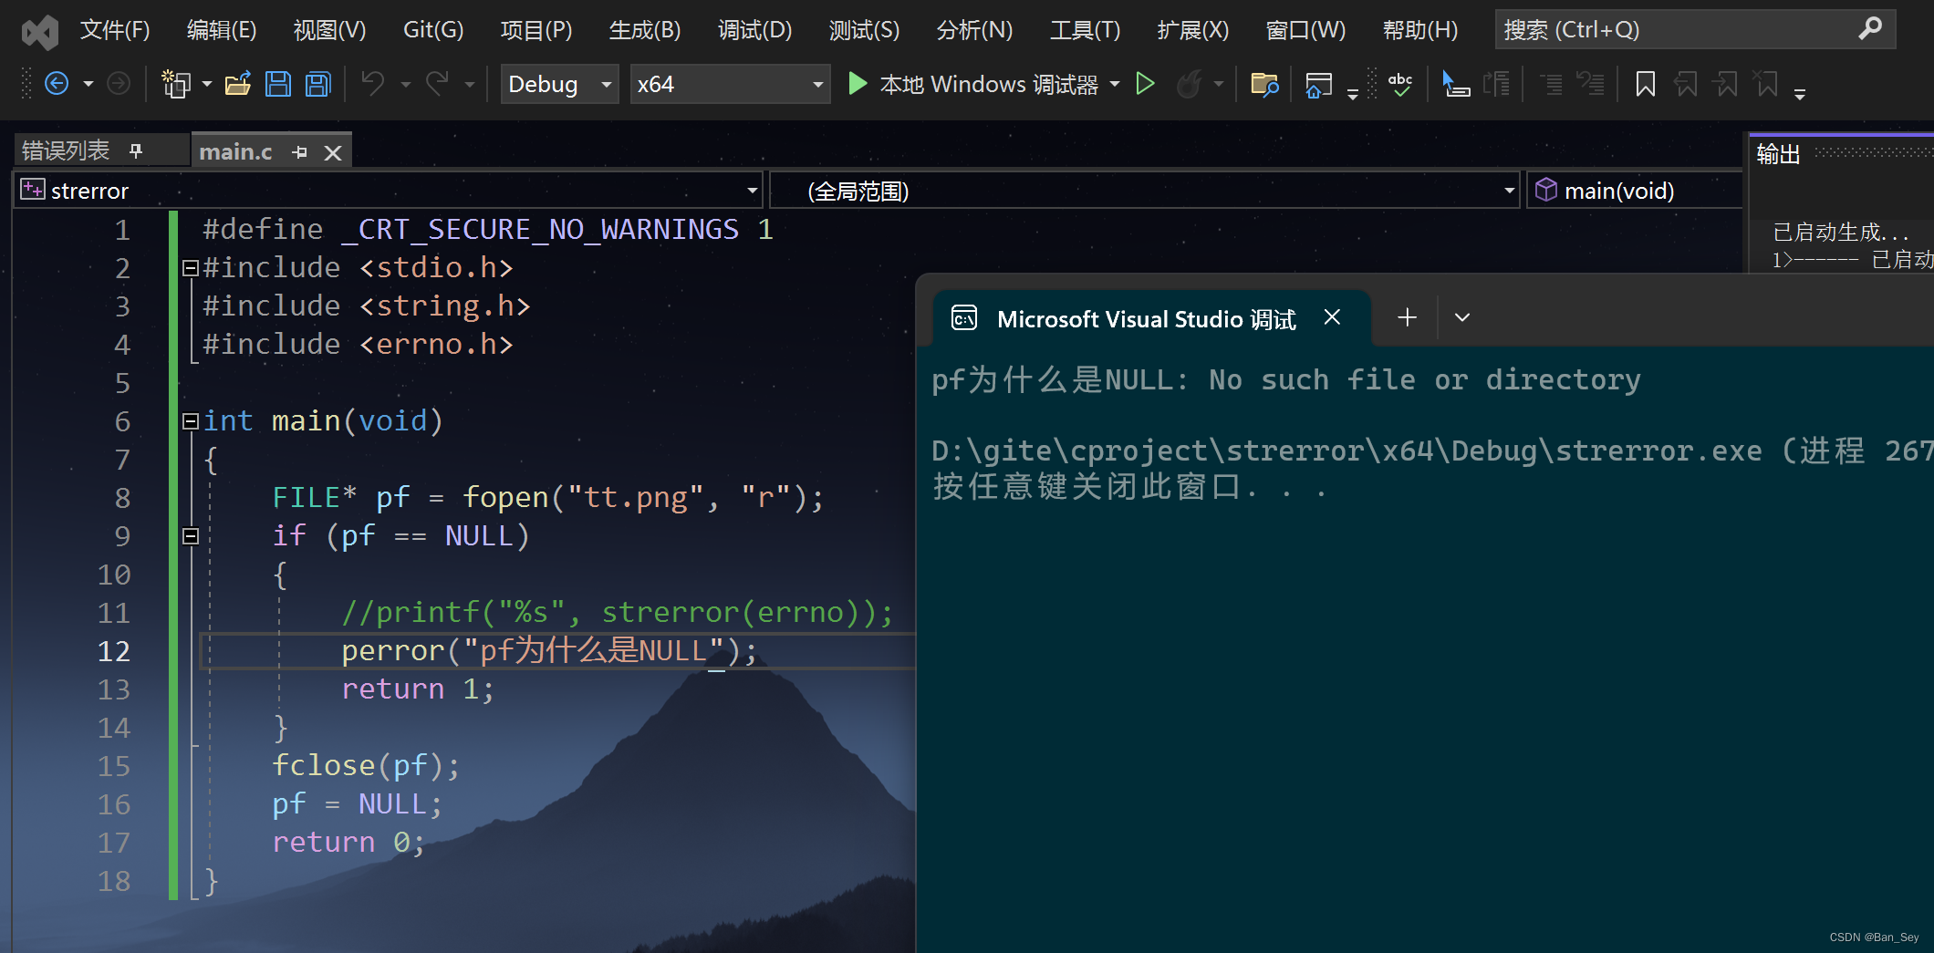
Task: Click the Hot Reload flame icon
Action: tap(1191, 84)
